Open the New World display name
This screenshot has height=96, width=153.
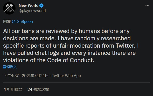[x=29, y=5]
